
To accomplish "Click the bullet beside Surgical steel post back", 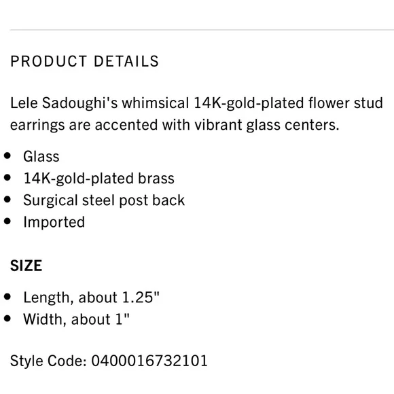I will [7, 200].
